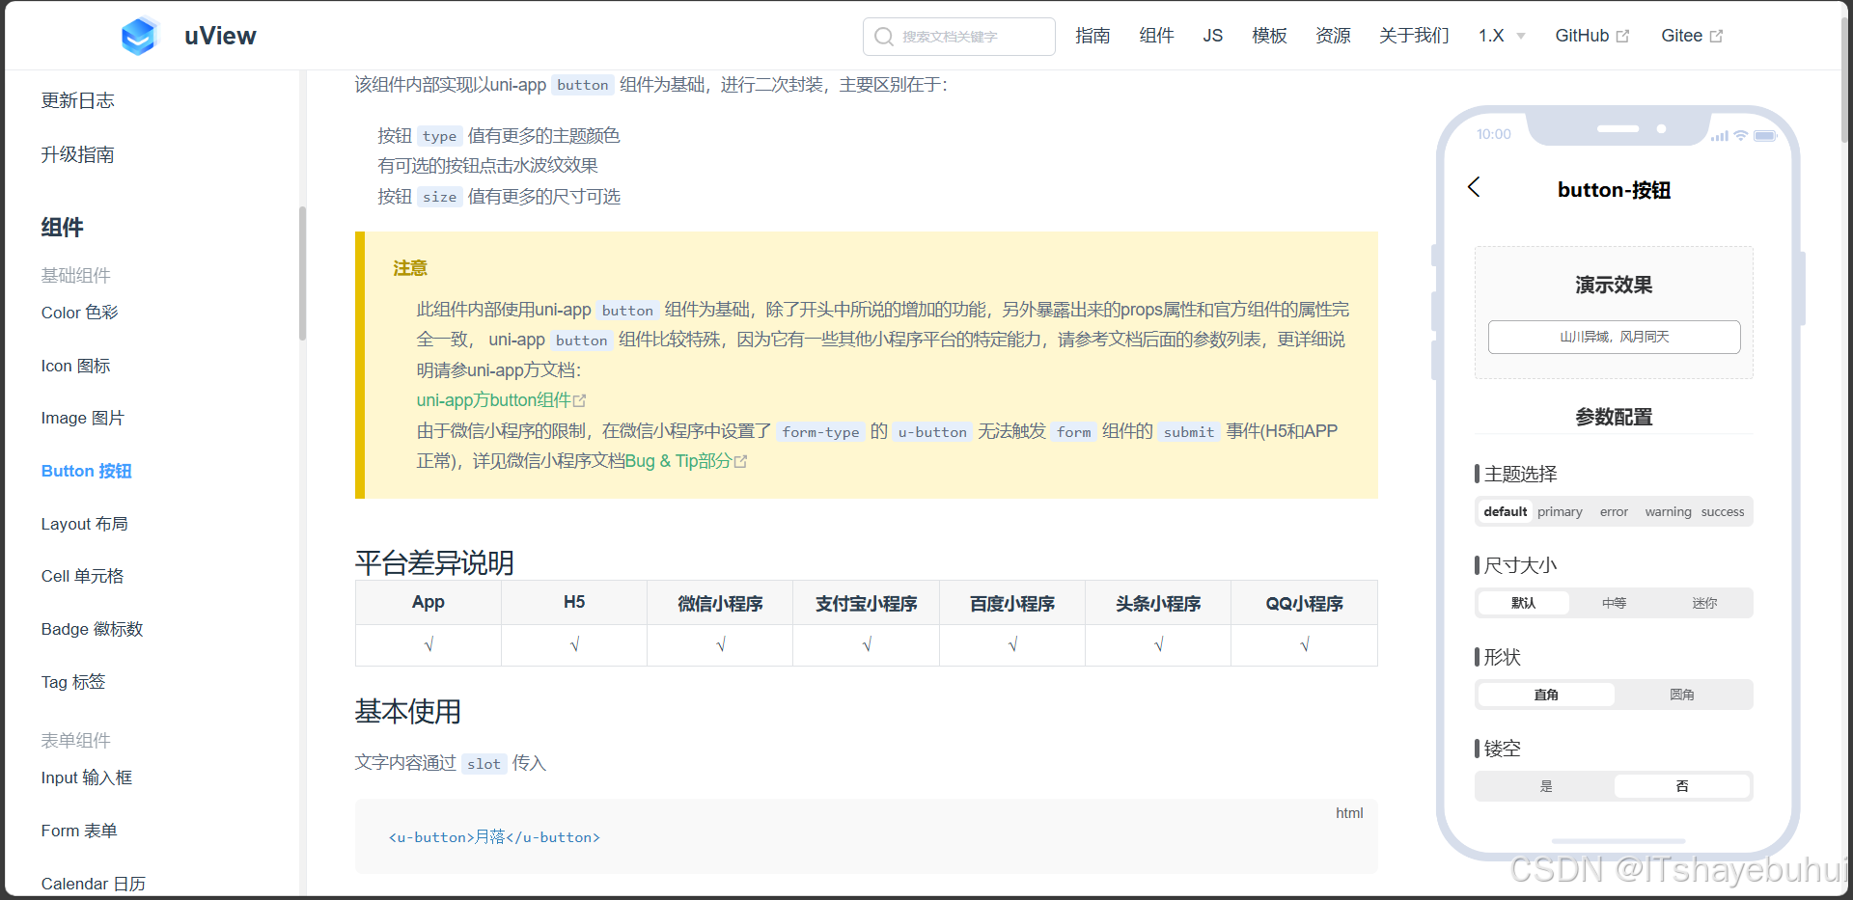Image resolution: width=1853 pixels, height=900 pixels.
Task: Click the 基本使用 heading
Action: (x=407, y=711)
